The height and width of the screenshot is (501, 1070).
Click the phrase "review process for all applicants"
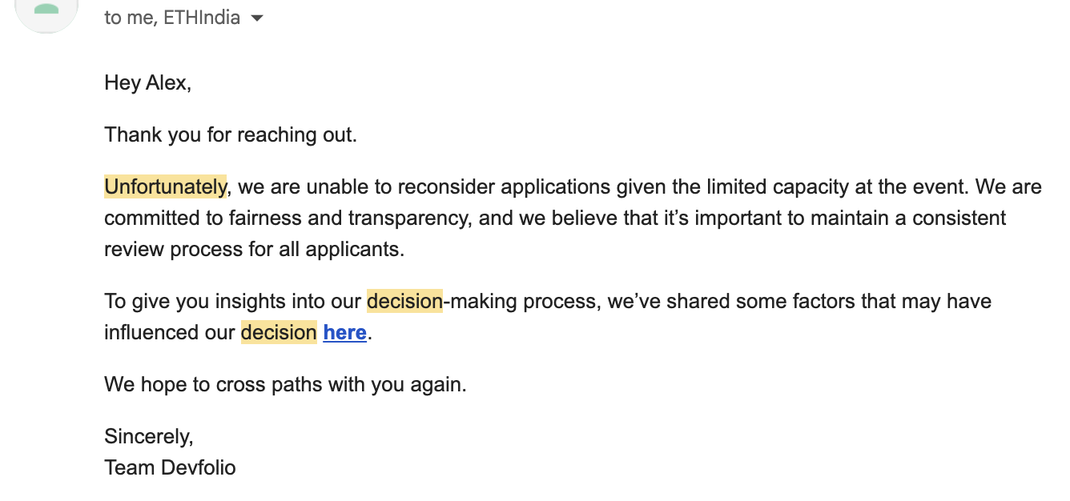254,249
